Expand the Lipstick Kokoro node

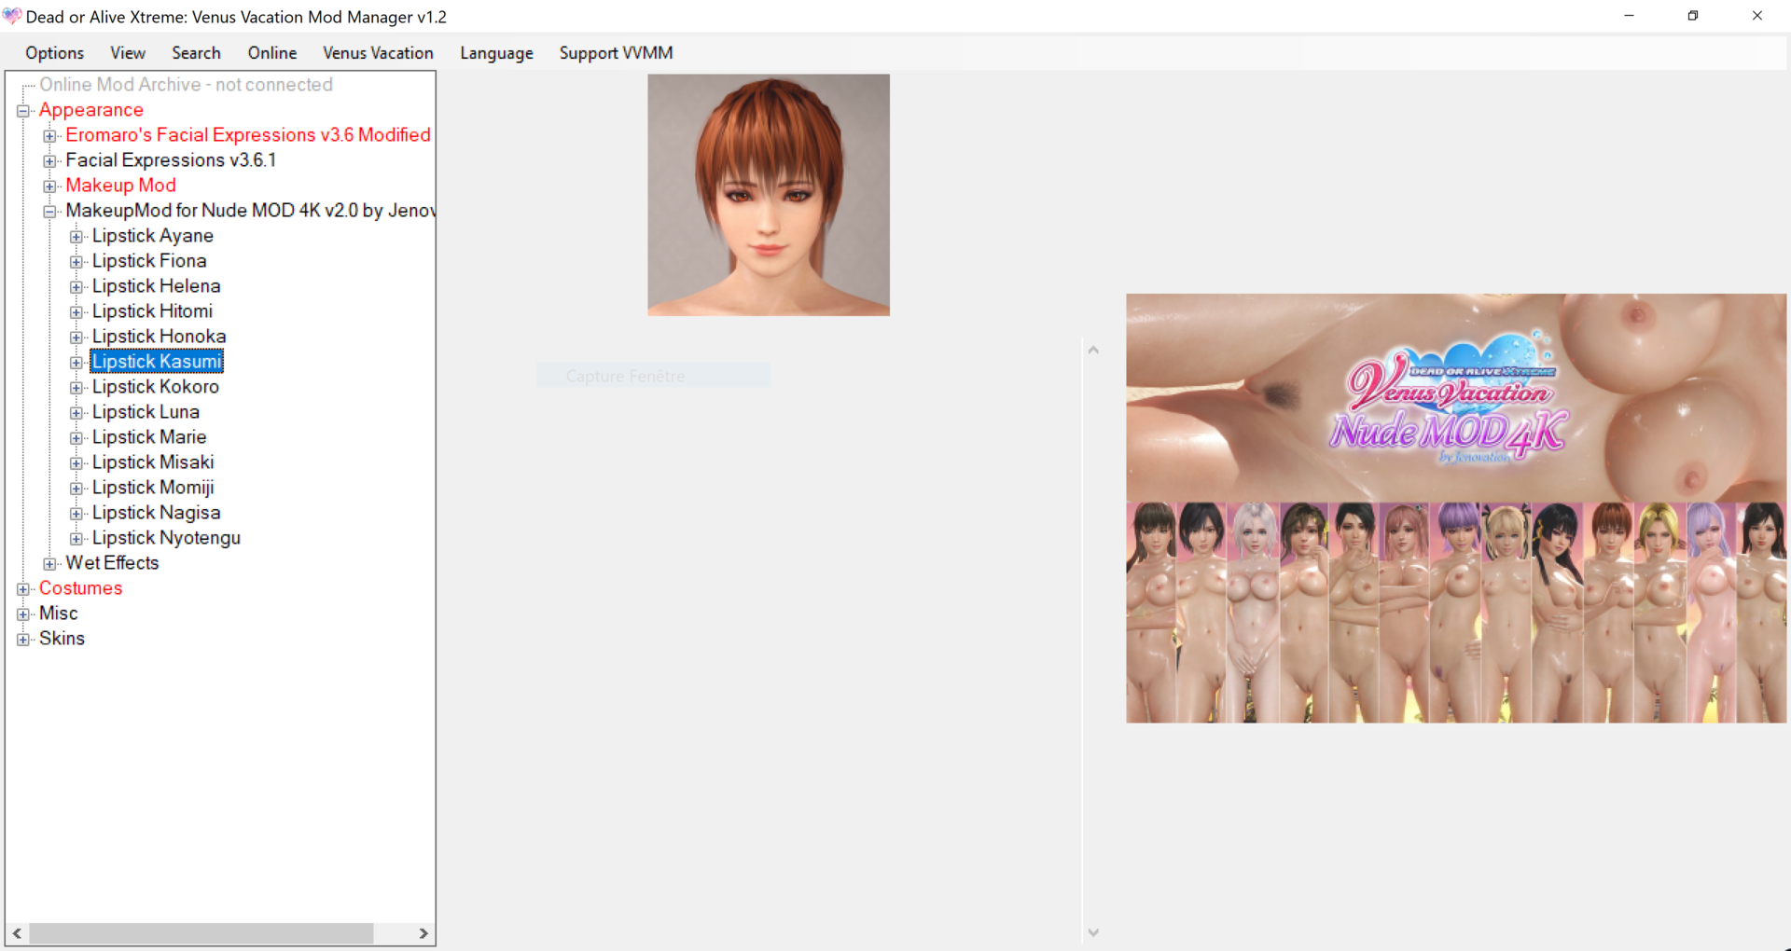click(x=76, y=388)
